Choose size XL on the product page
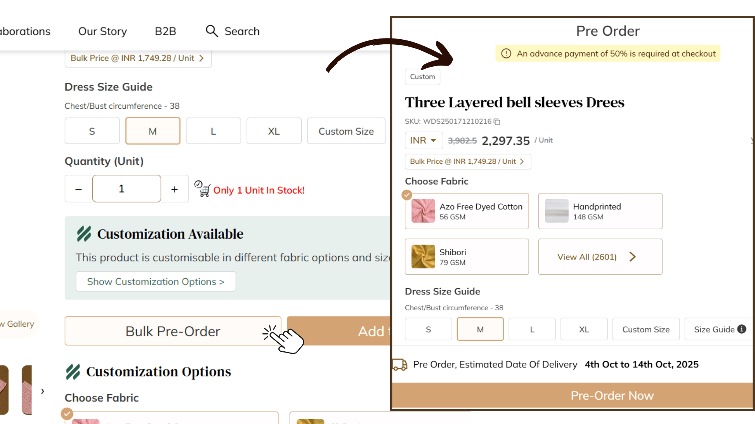 click(274, 131)
